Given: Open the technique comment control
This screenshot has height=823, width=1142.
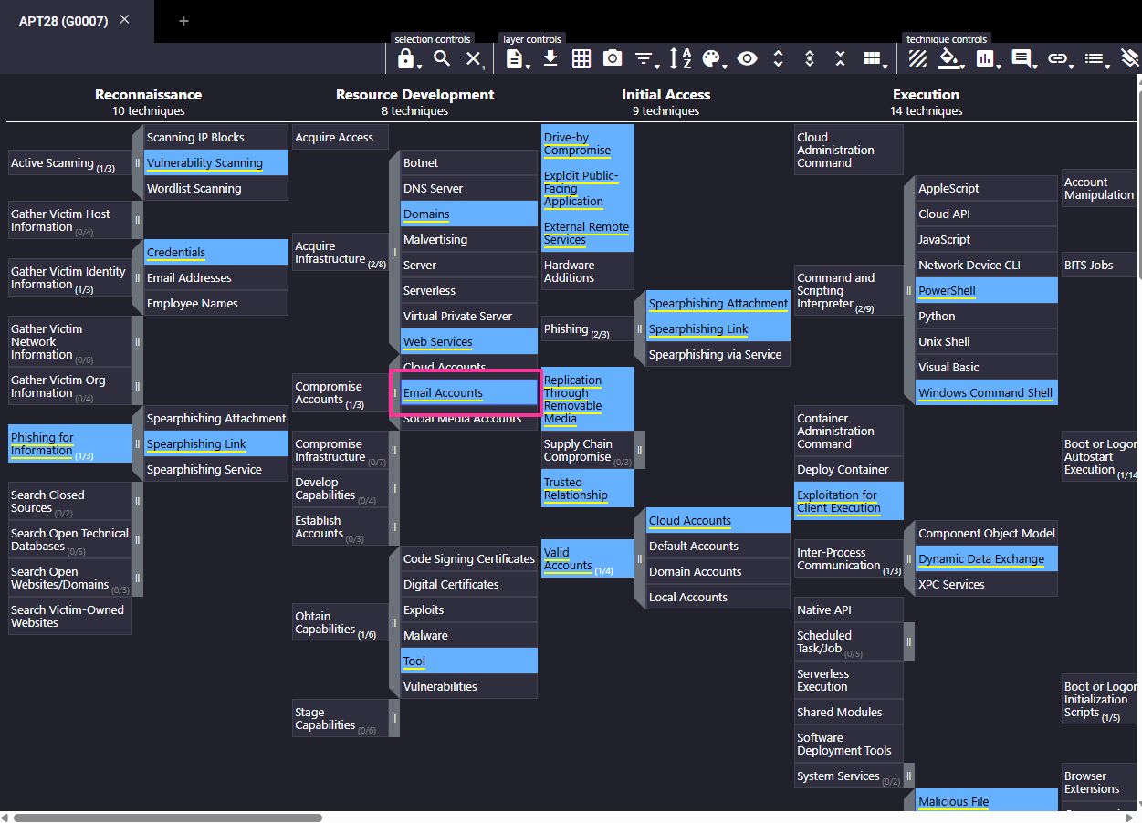Looking at the screenshot, I should pos(1022,58).
